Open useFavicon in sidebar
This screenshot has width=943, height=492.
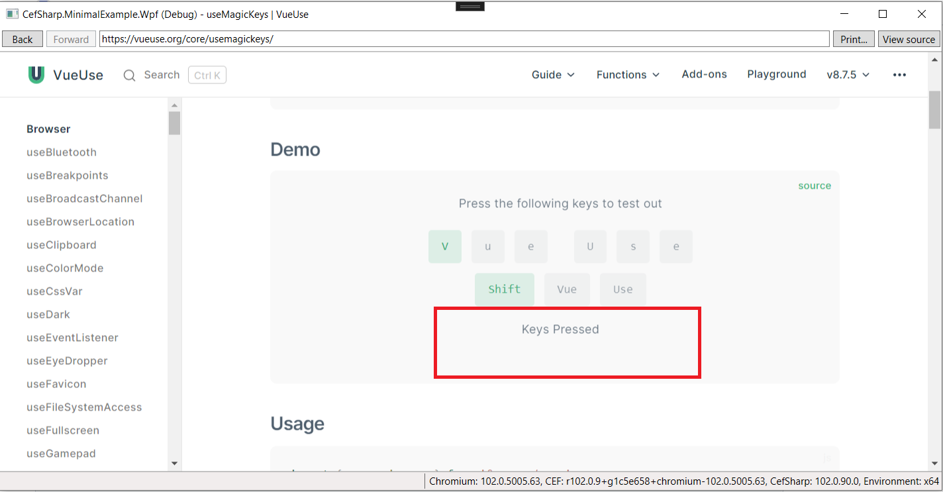[56, 384]
